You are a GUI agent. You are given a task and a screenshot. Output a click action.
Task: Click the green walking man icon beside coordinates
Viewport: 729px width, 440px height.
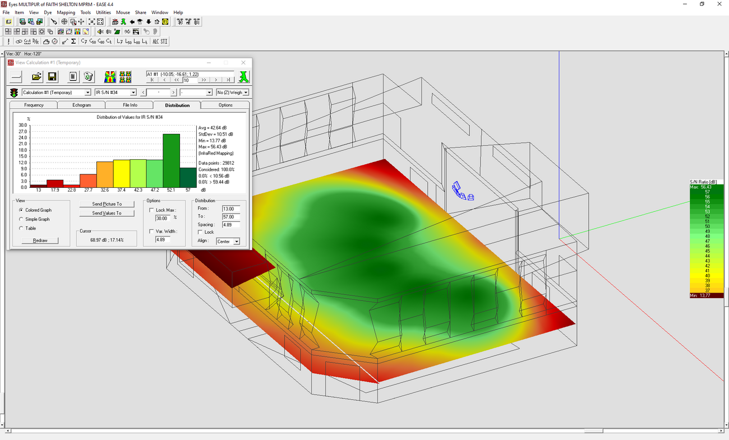[x=243, y=77]
